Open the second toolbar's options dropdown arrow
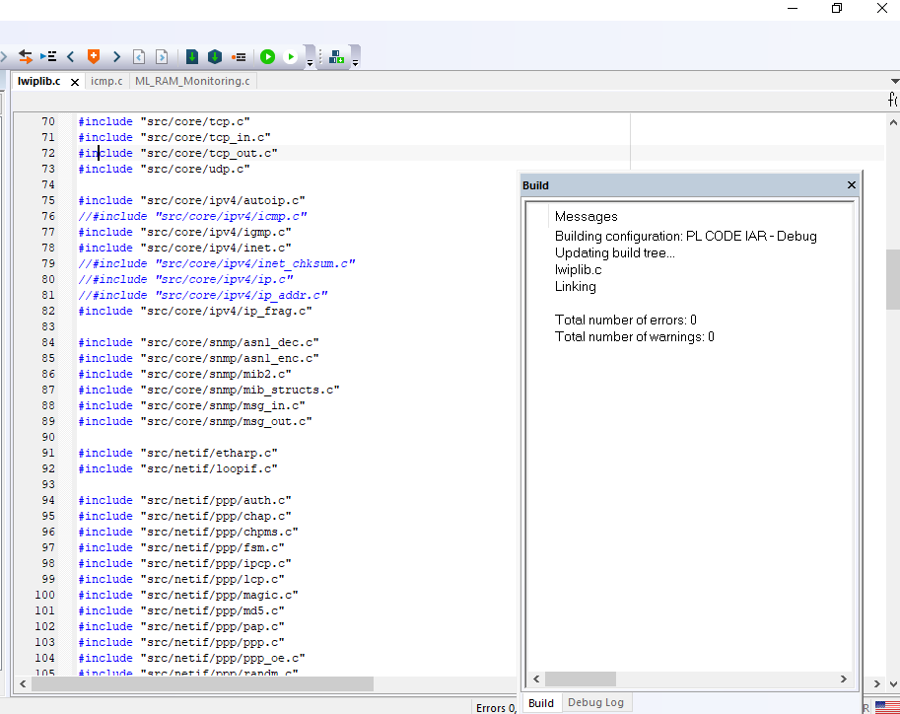This screenshot has width=900, height=714. pyautogui.click(x=355, y=62)
